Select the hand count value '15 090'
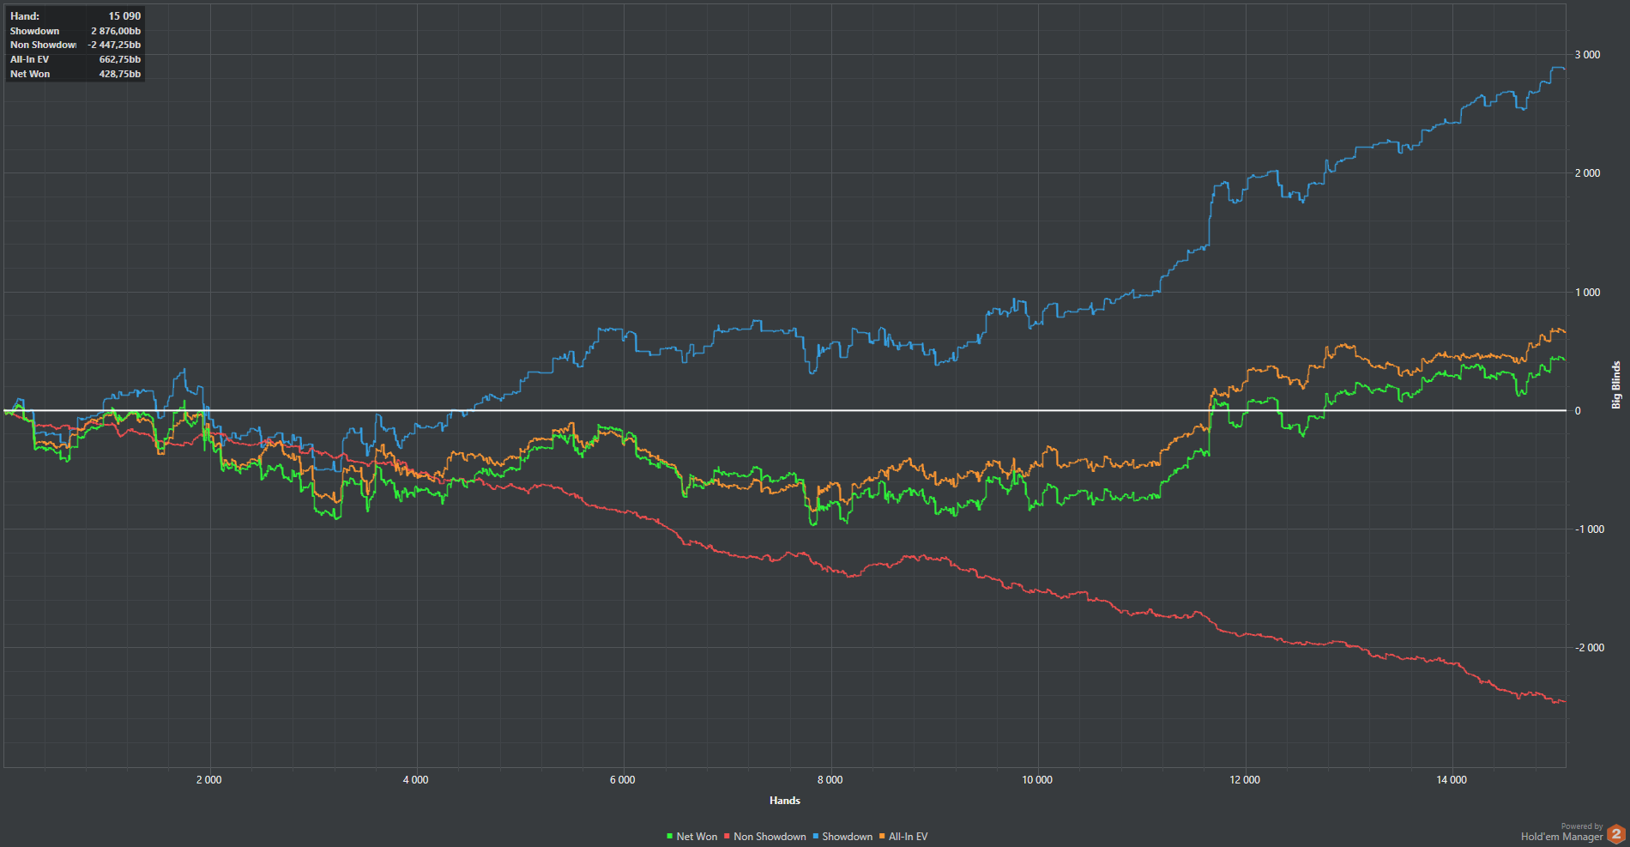Image resolution: width=1630 pixels, height=847 pixels. pos(124,16)
